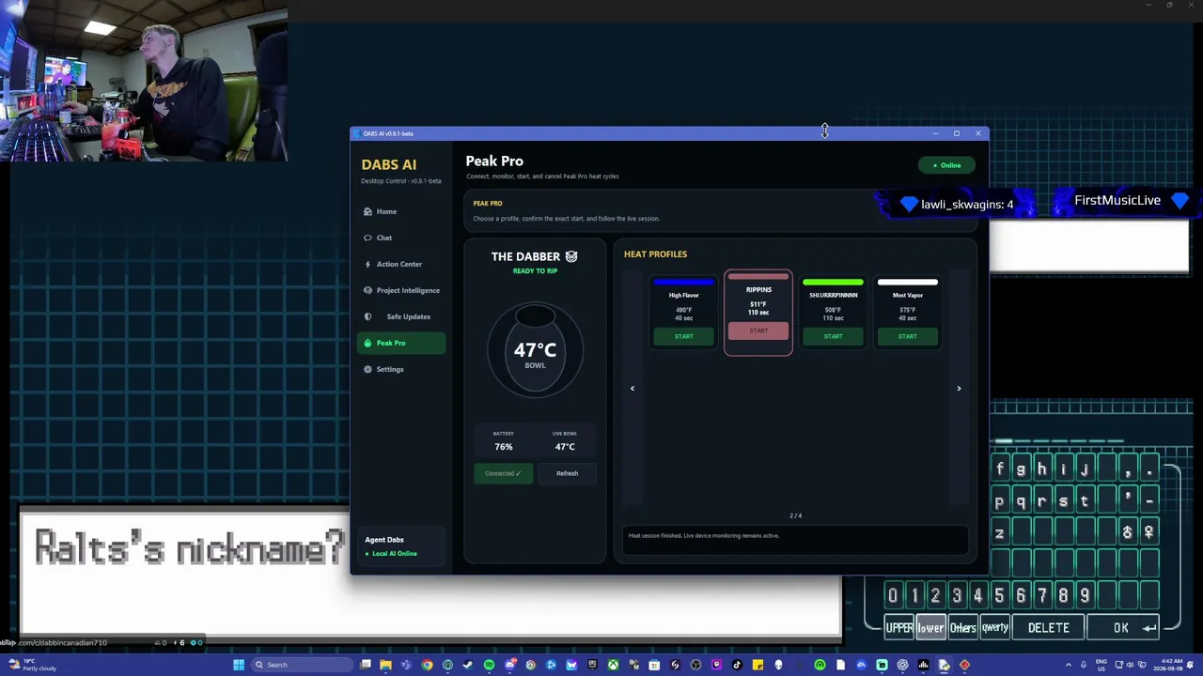Image resolution: width=1203 pixels, height=676 pixels.
Task: Tap the letter j key
Action: point(1085,469)
